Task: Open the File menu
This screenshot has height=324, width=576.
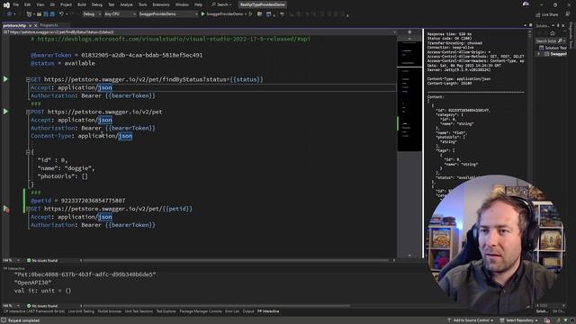Action: tap(16, 4)
